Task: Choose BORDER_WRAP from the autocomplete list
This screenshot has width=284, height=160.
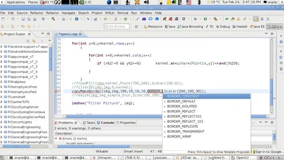Action: pyautogui.click(x=206, y=136)
